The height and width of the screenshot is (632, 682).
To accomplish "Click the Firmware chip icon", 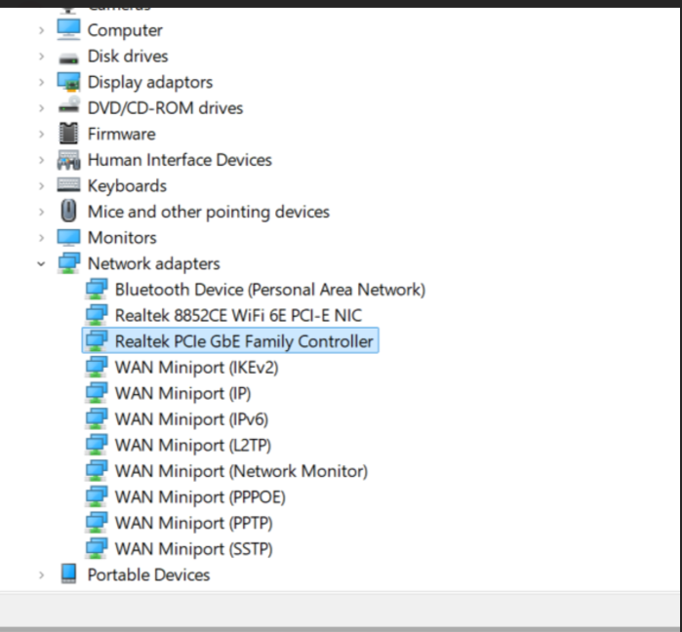I will coord(68,134).
